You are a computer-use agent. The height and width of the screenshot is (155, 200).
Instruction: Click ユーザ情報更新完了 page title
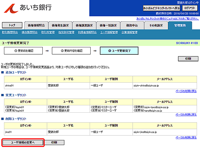click(15, 43)
